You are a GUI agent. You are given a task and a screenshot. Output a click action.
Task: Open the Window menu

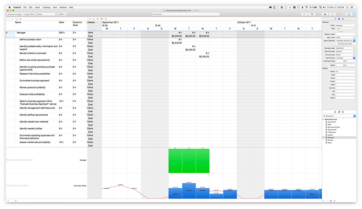point(63,7)
